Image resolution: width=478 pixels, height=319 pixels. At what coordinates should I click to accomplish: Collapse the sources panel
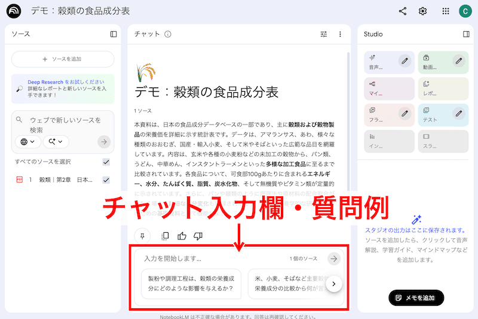click(114, 34)
